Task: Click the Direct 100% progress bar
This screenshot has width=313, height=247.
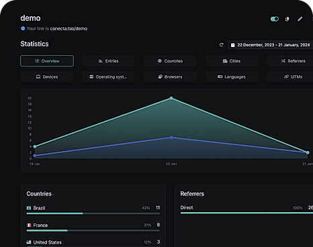Action: click(x=247, y=213)
